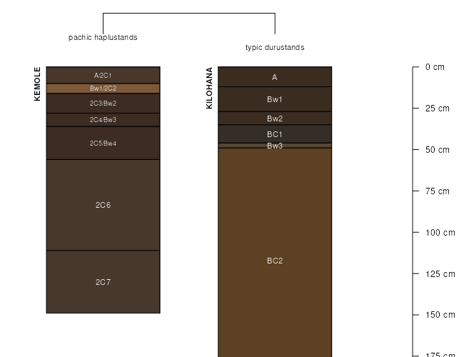
Task: Click the 0 cm depth axis label
Action: click(435, 67)
